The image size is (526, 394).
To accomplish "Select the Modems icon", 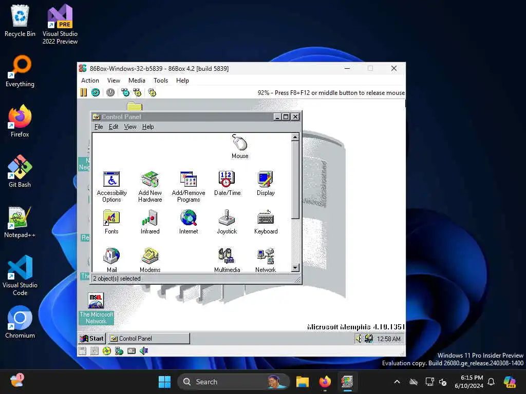I will coord(150,260).
